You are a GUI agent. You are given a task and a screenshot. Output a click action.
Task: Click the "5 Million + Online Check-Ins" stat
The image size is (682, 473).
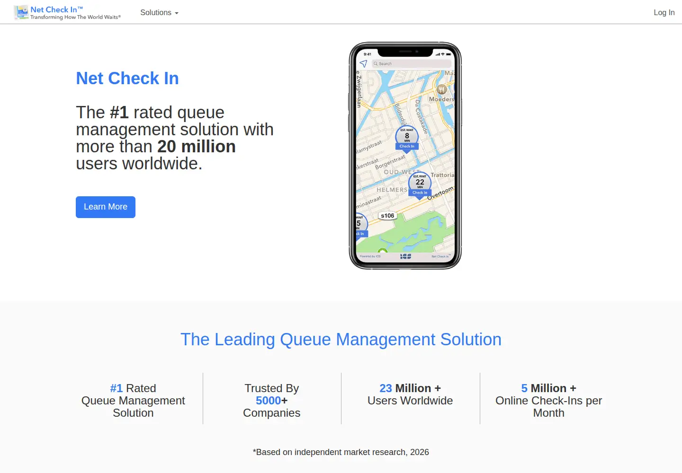(x=549, y=401)
